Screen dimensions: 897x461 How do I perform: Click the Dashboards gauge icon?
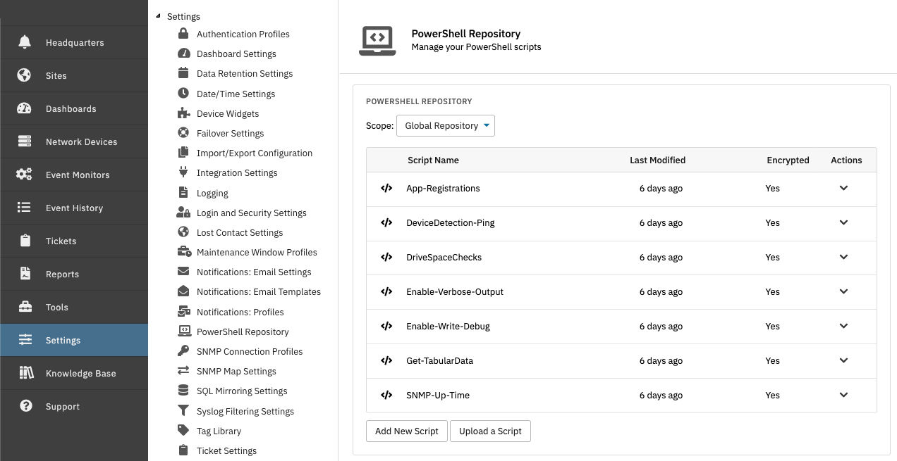tap(25, 108)
